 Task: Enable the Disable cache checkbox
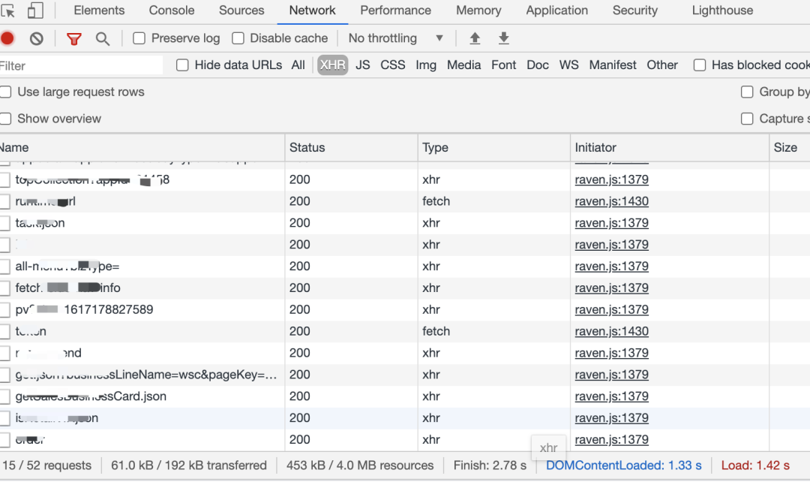pos(238,38)
